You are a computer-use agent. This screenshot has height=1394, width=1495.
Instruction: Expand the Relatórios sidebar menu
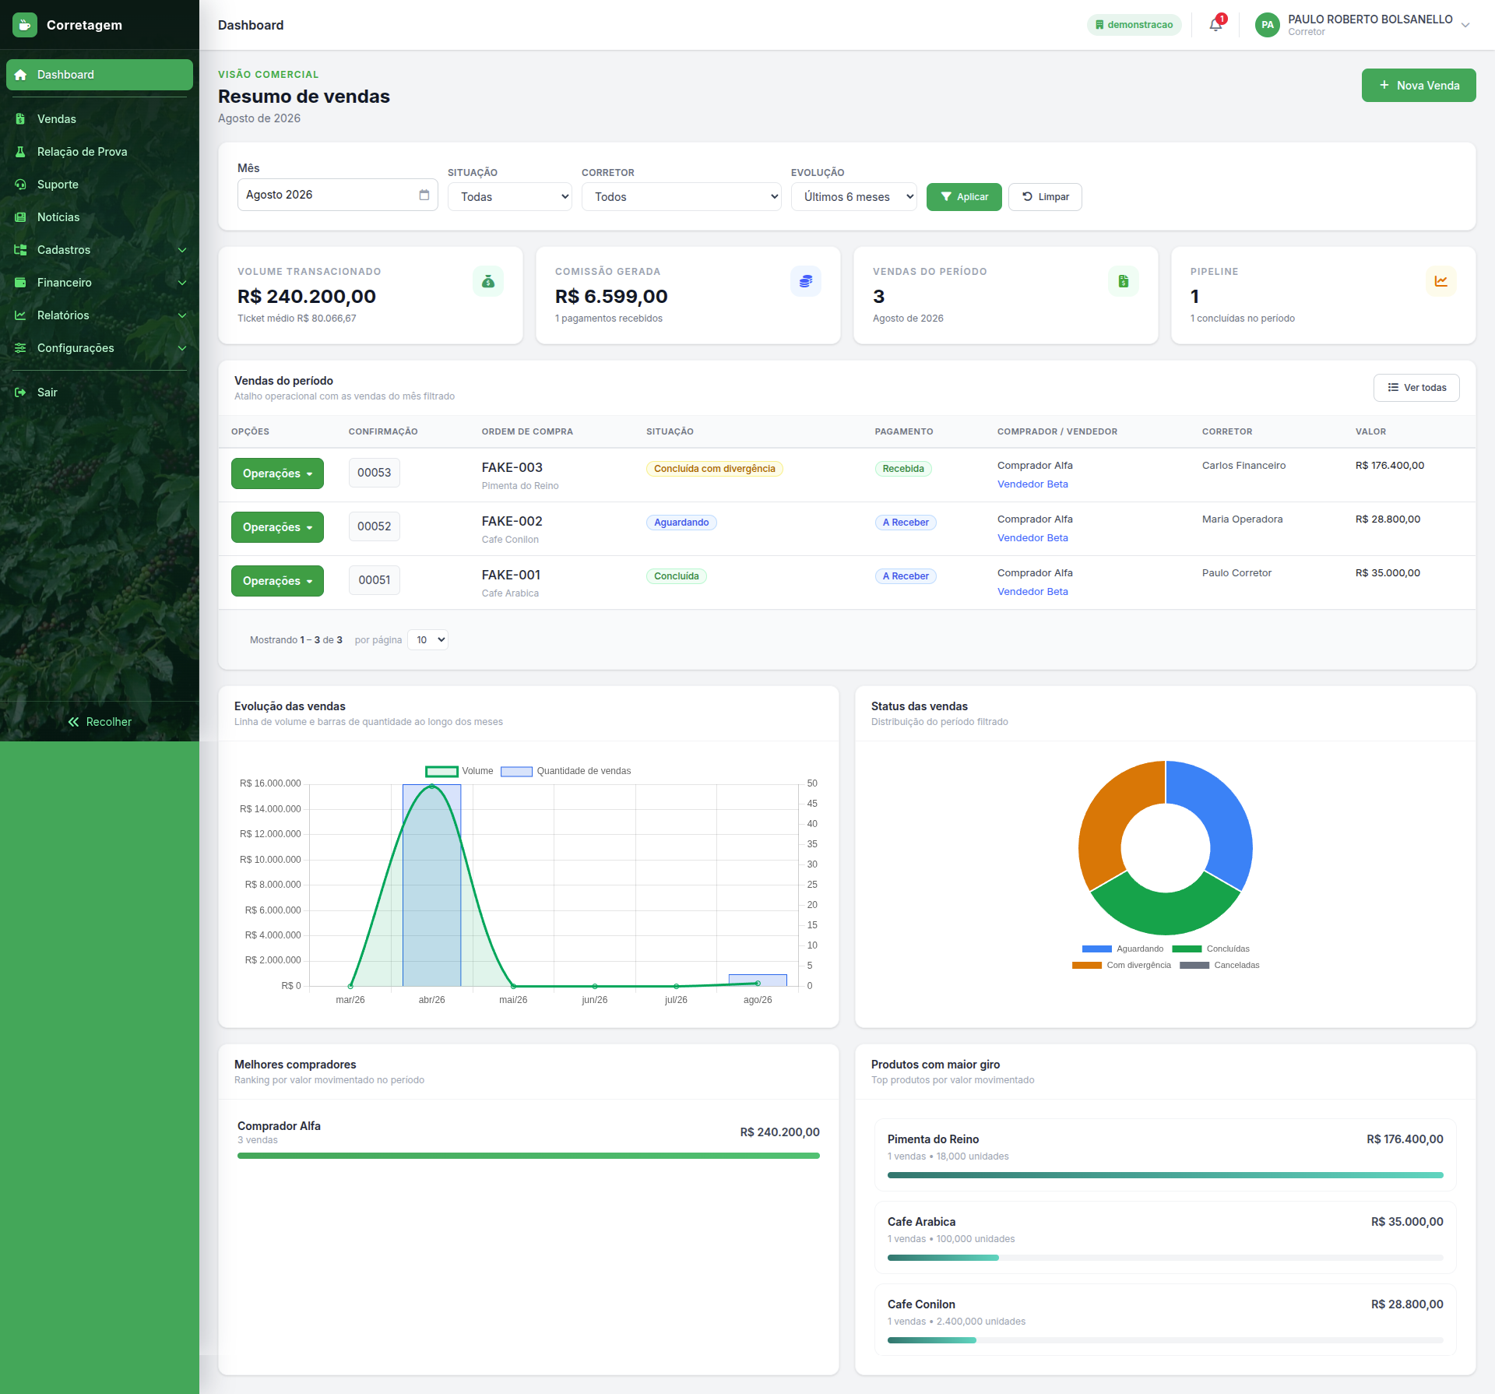[x=100, y=315]
